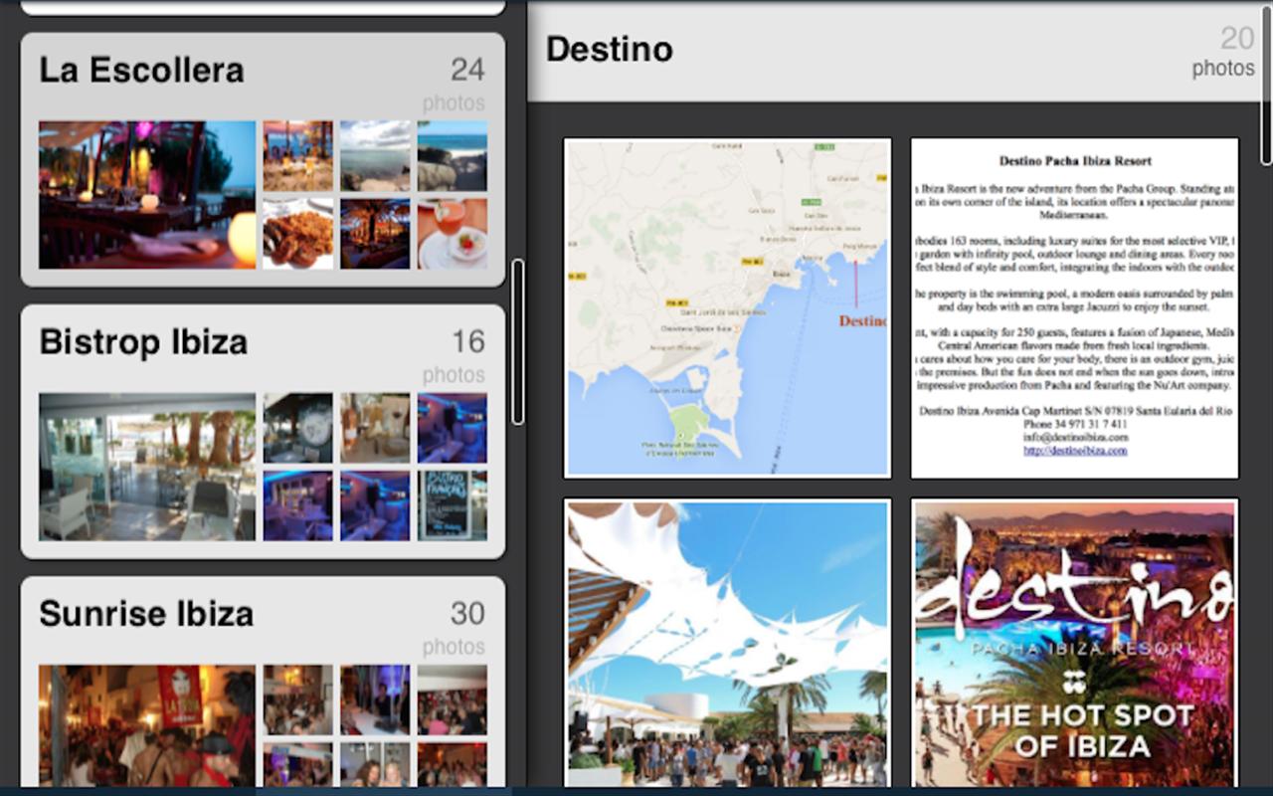Screen dimensions: 1273x796
Task: Open the Sunrise Ibiza album title
Action: click(x=146, y=614)
